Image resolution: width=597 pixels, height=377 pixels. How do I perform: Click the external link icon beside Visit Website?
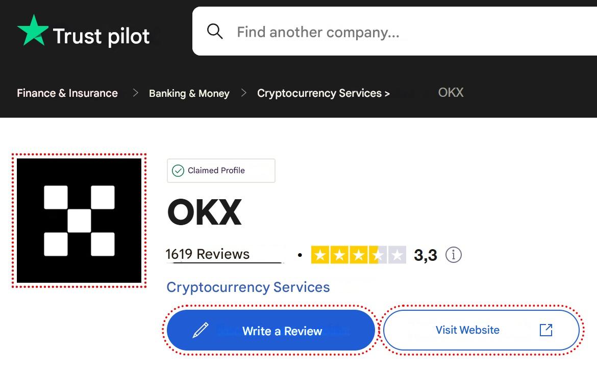(x=546, y=330)
